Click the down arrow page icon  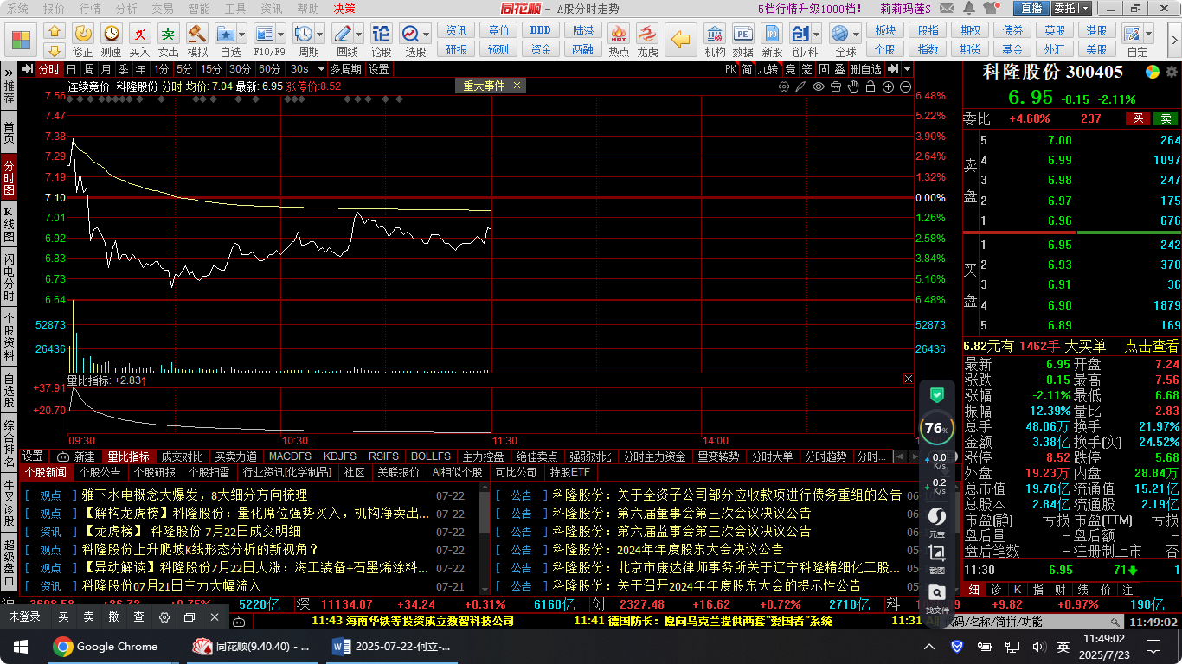coord(55,50)
